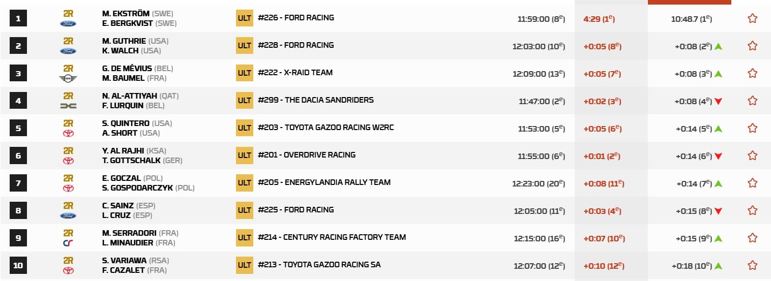
Task: Open the #222 - X-Raid Team entry
Action: [x=295, y=73]
